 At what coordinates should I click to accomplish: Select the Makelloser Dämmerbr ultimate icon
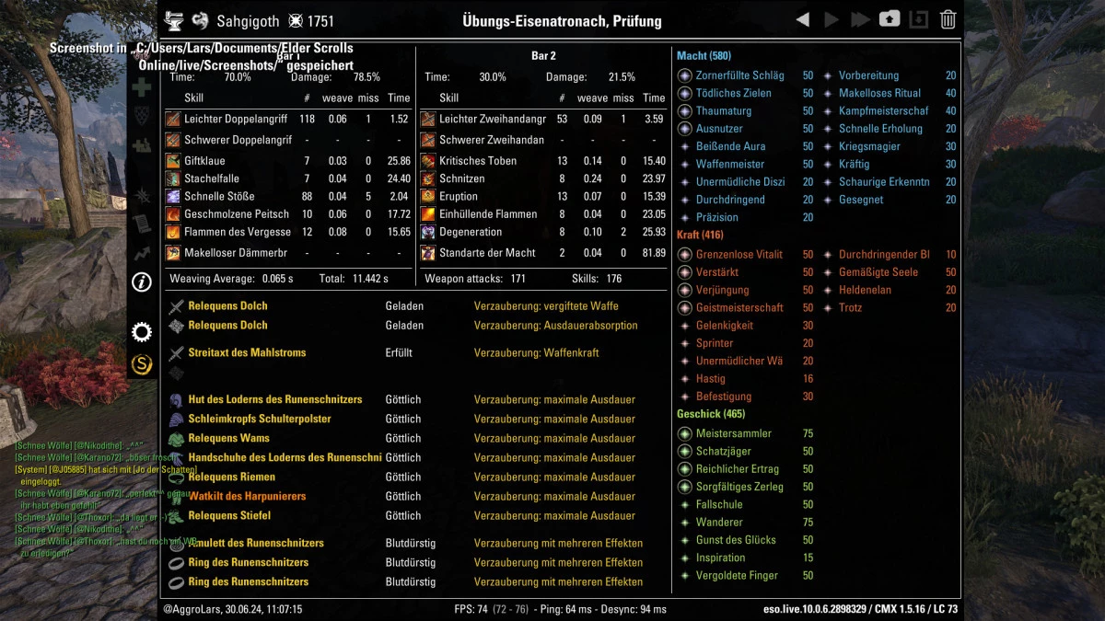[x=173, y=252]
